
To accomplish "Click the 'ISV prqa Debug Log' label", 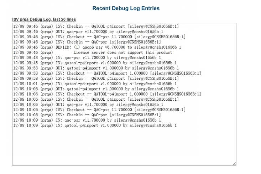I will [x=44, y=19].
